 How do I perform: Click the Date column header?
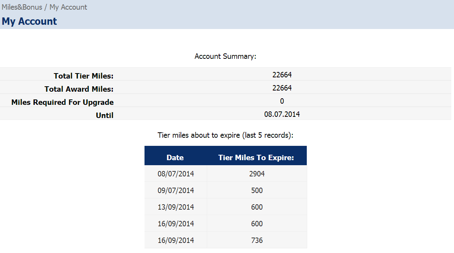pos(175,157)
